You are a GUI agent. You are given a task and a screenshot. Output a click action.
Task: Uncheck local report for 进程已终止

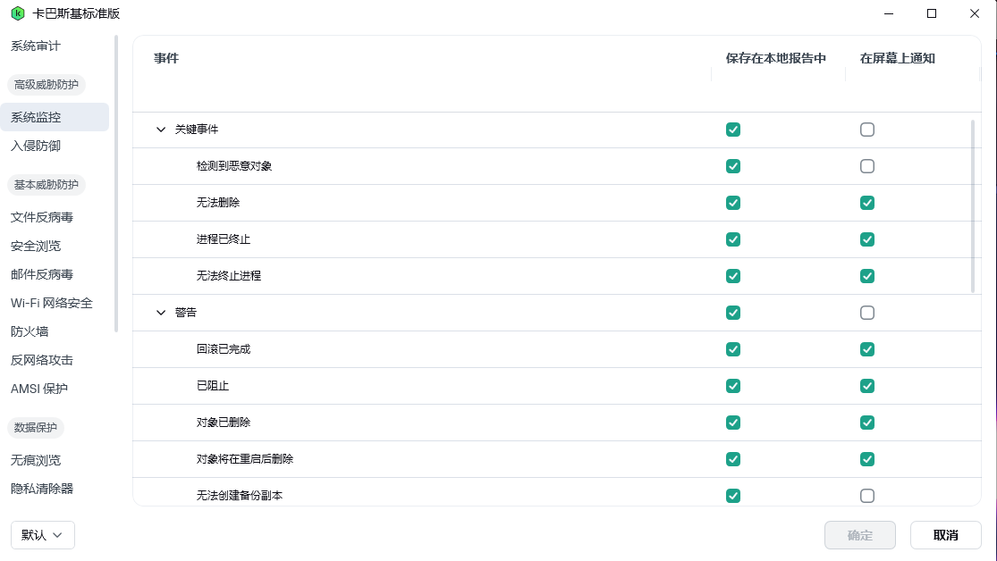(x=733, y=239)
